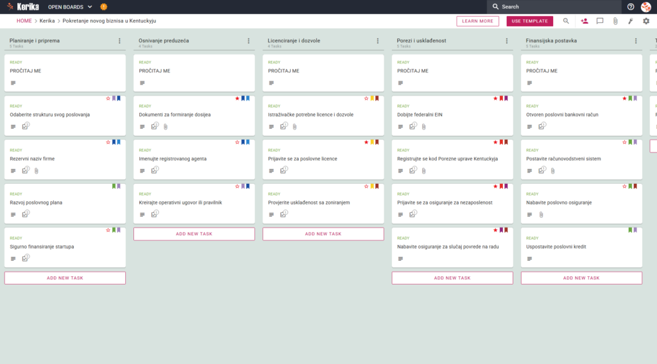Open attachment icon on Istraživačke potrebne licence card
This screenshot has width=657, height=364.
[294, 127]
